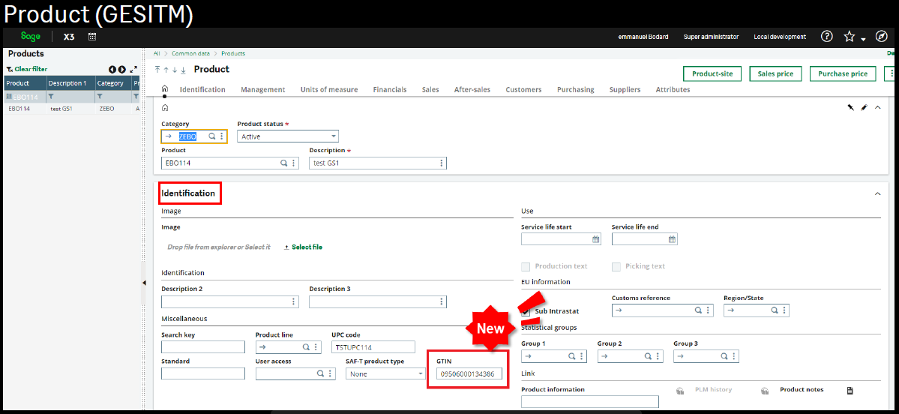Viewport: 899px width, 414px height.
Task: Open the compass site map icon
Action: (x=882, y=36)
